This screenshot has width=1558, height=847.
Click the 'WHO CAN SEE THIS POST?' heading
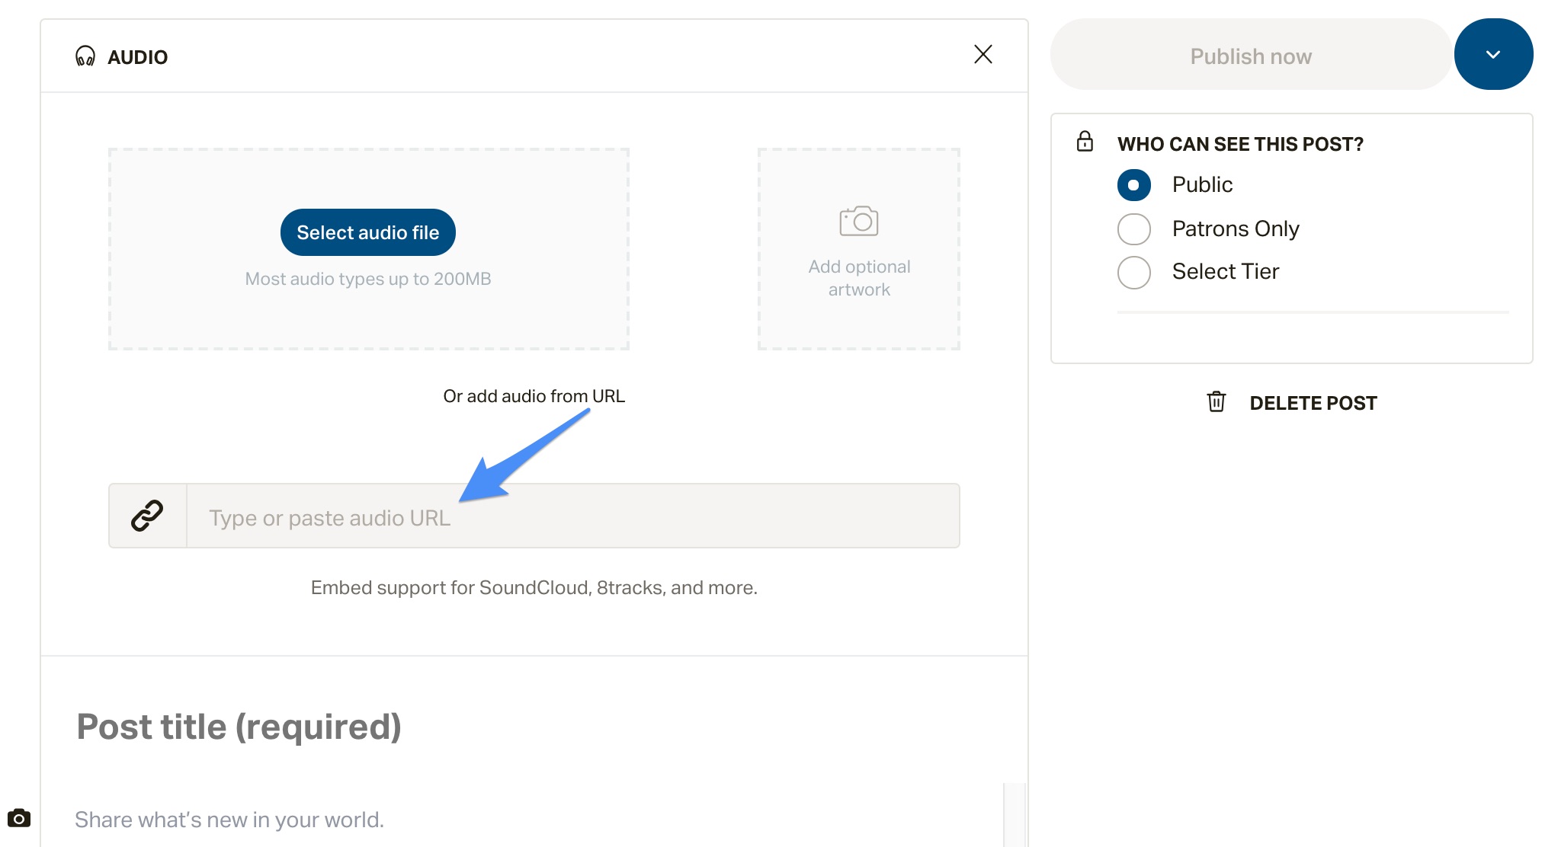(x=1240, y=144)
